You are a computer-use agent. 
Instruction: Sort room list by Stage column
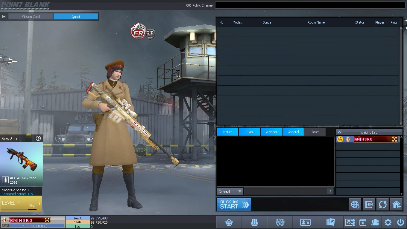click(267, 22)
